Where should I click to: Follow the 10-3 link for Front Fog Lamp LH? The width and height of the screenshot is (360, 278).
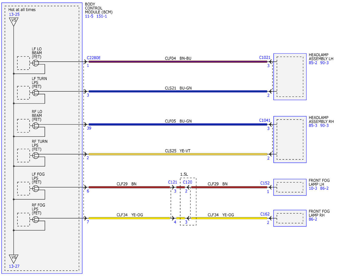coord(313,188)
